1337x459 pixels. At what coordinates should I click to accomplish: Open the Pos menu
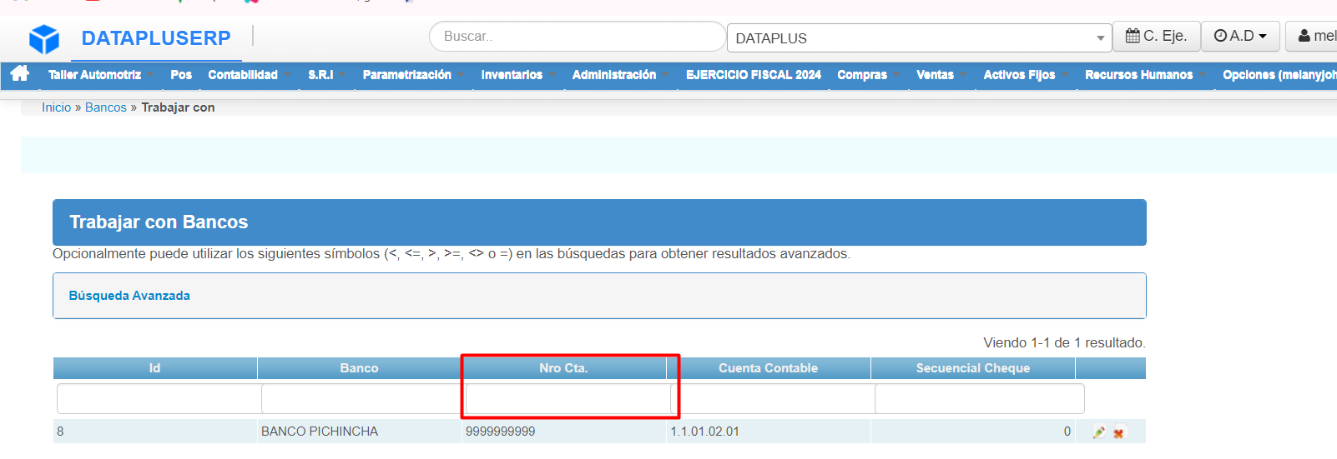click(x=181, y=75)
